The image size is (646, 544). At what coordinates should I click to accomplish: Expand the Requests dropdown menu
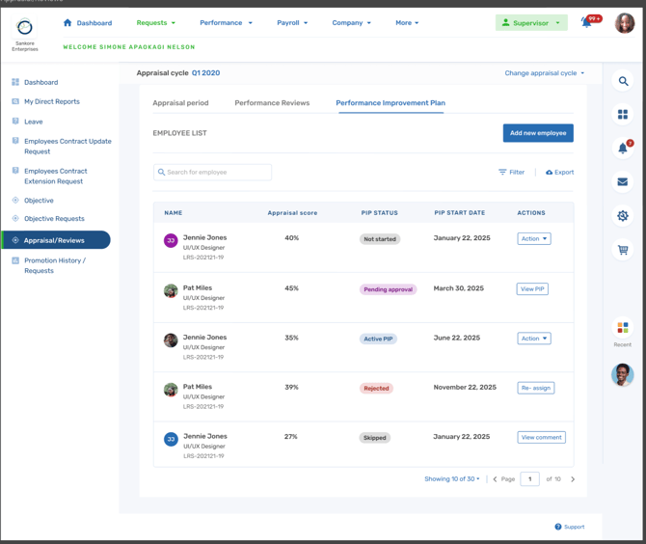[x=155, y=23]
